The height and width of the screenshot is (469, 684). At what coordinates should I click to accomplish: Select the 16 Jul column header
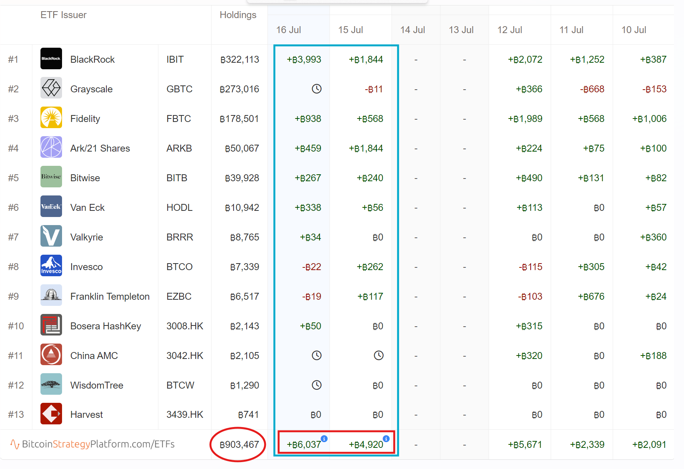click(288, 30)
